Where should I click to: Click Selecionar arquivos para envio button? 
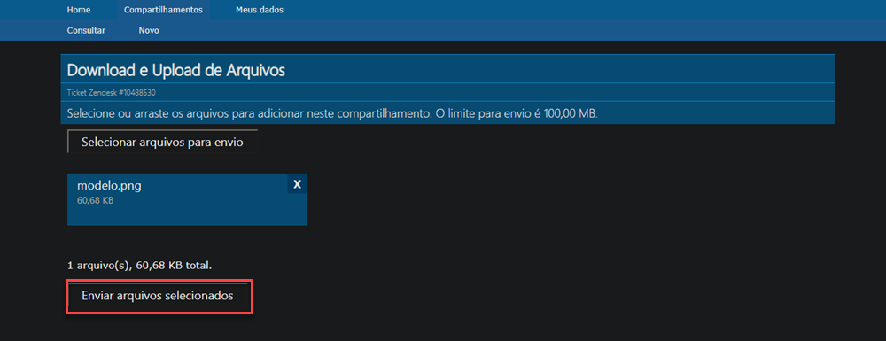point(162,143)
